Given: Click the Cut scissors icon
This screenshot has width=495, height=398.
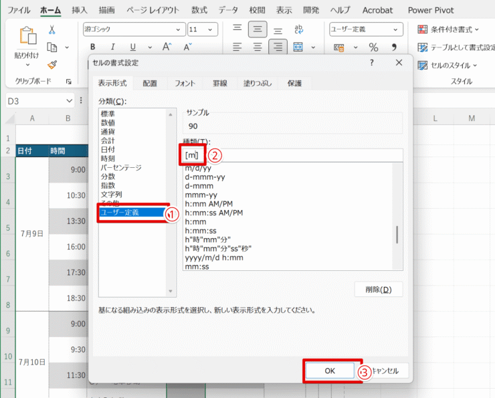Looking at the screenshot, I should pyautogui.click(x=52, y=30).
